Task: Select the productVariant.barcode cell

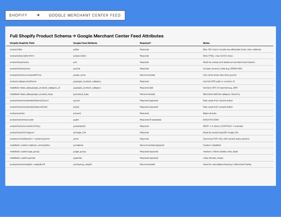Action: click(22, 120)
